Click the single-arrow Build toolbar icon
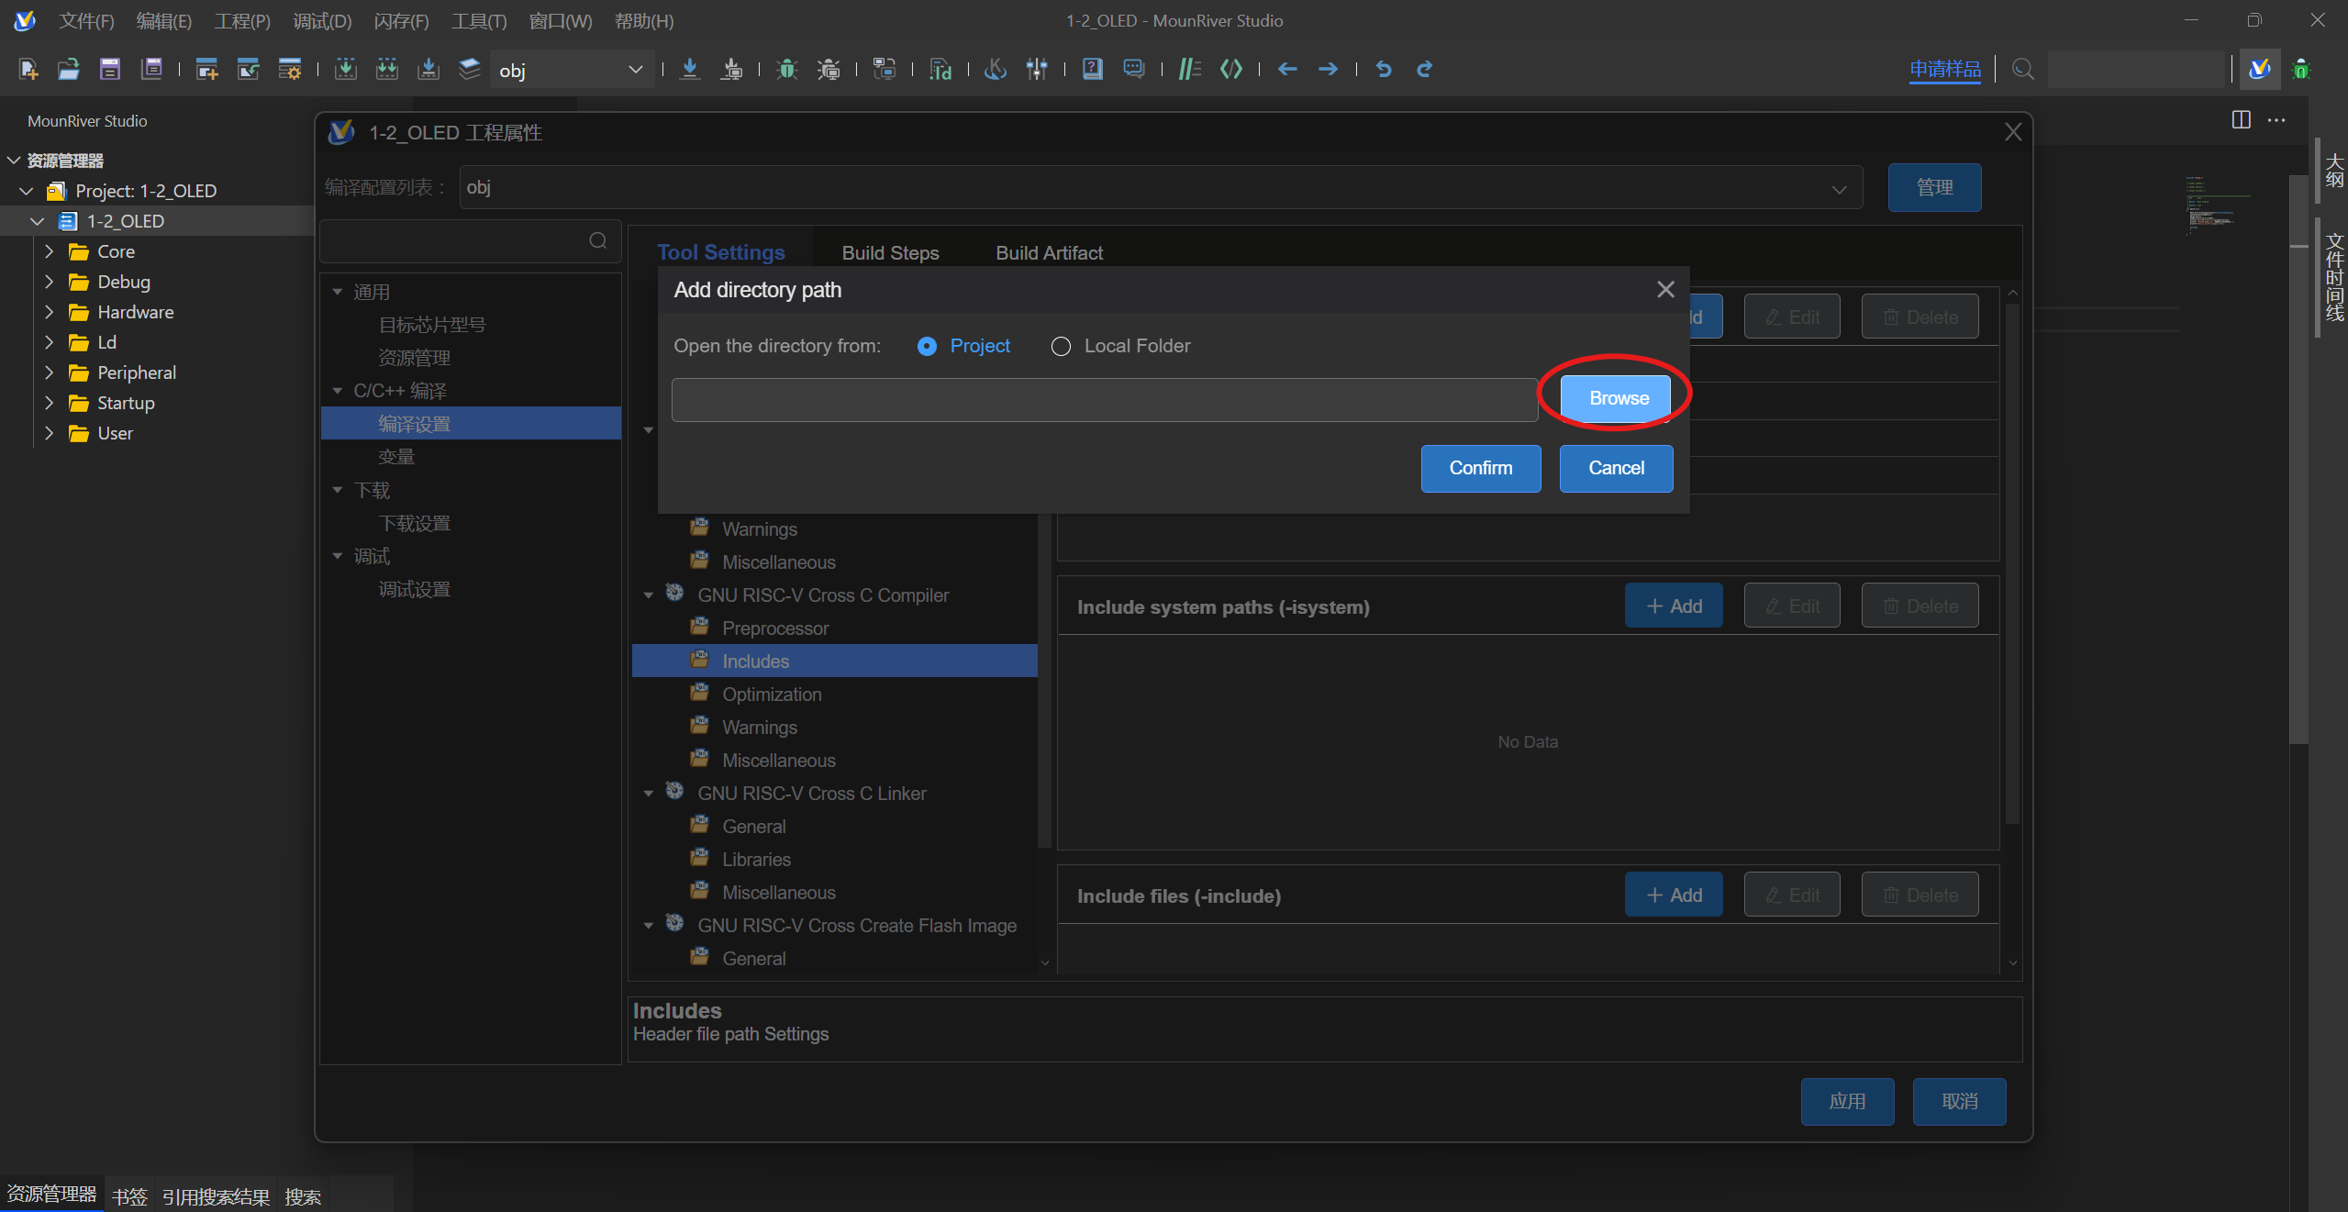Screen dimensions: 2348x1212 346,69
